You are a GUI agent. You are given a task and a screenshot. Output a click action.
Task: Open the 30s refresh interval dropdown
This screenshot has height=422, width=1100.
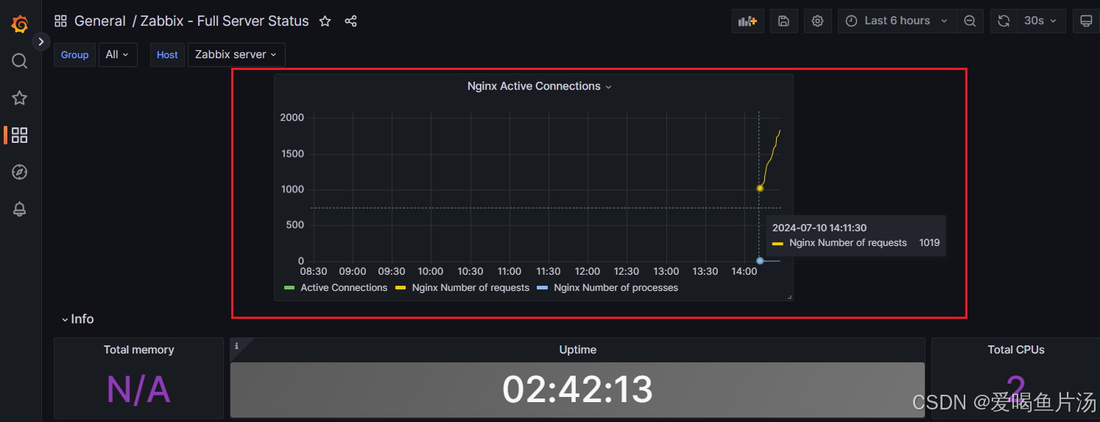(1041, 21)
